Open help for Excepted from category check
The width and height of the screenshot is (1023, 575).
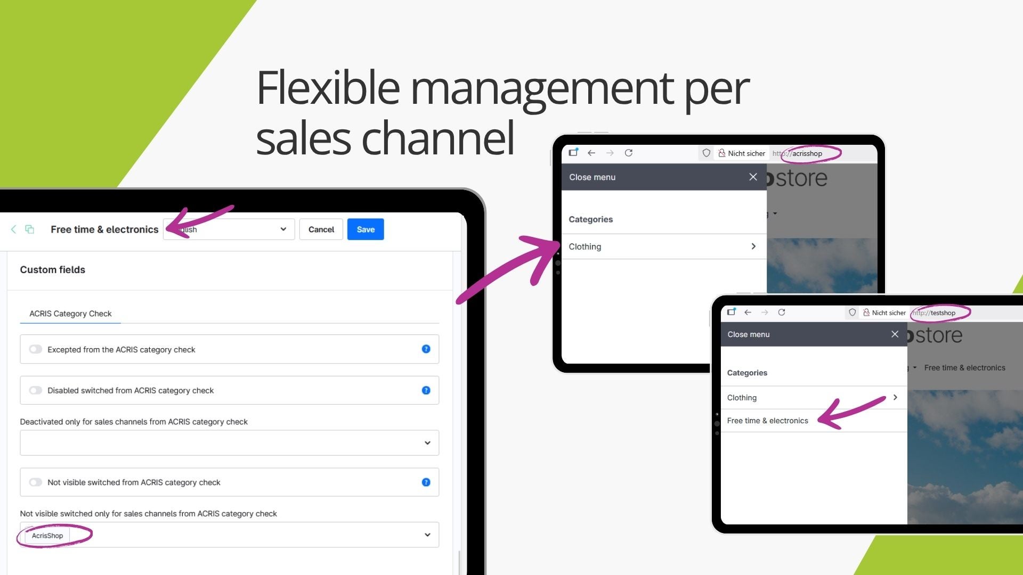(x=426, y=349)
